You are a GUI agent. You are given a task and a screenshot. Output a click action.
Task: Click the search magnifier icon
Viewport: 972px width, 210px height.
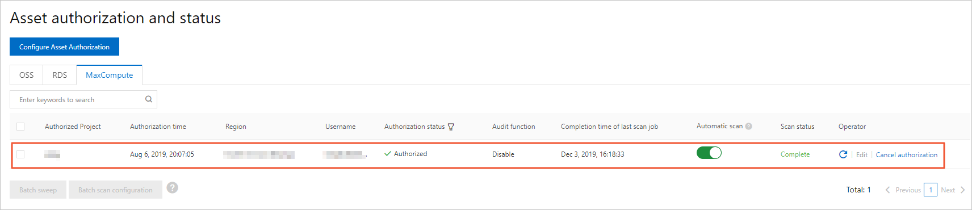149,99
